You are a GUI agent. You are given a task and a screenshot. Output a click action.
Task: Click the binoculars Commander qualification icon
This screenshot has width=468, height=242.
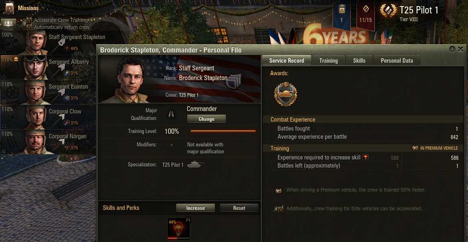click(x=171, y=114)
